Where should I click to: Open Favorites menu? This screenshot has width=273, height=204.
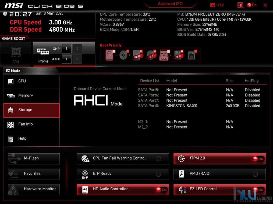[34, 174]
